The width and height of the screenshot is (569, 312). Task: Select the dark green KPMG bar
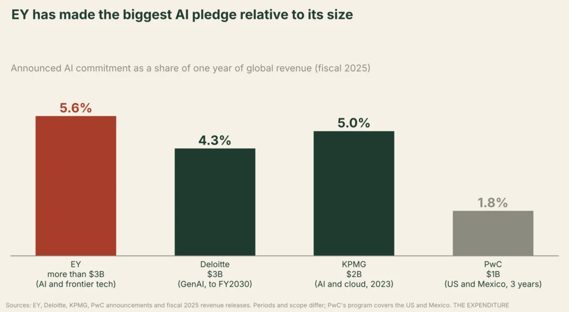pos(354,193)
